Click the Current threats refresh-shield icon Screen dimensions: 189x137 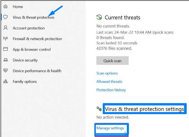tap(99, 17)
